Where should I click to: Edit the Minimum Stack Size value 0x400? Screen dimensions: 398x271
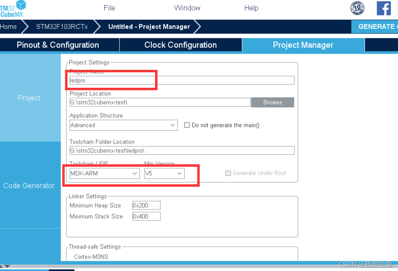[146, 216]
